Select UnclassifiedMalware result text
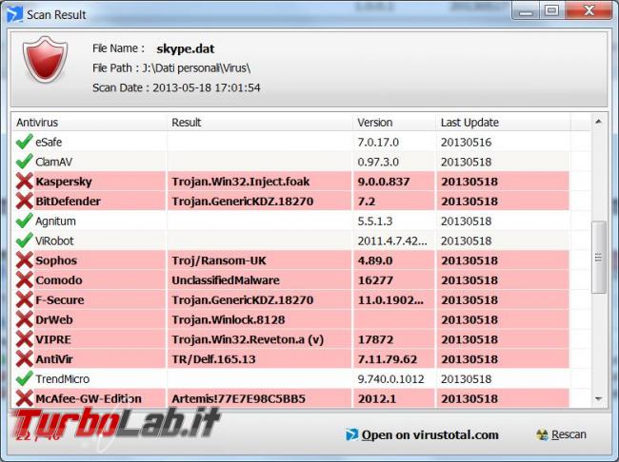Viewport: 619px width, 462px height. point(226,280)
